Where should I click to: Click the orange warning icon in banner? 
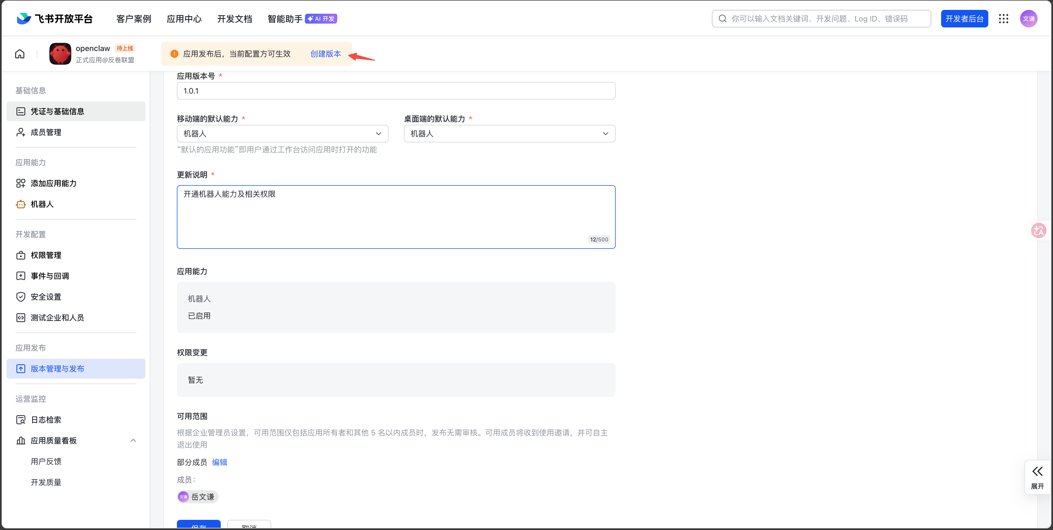(x=174, y=53)
